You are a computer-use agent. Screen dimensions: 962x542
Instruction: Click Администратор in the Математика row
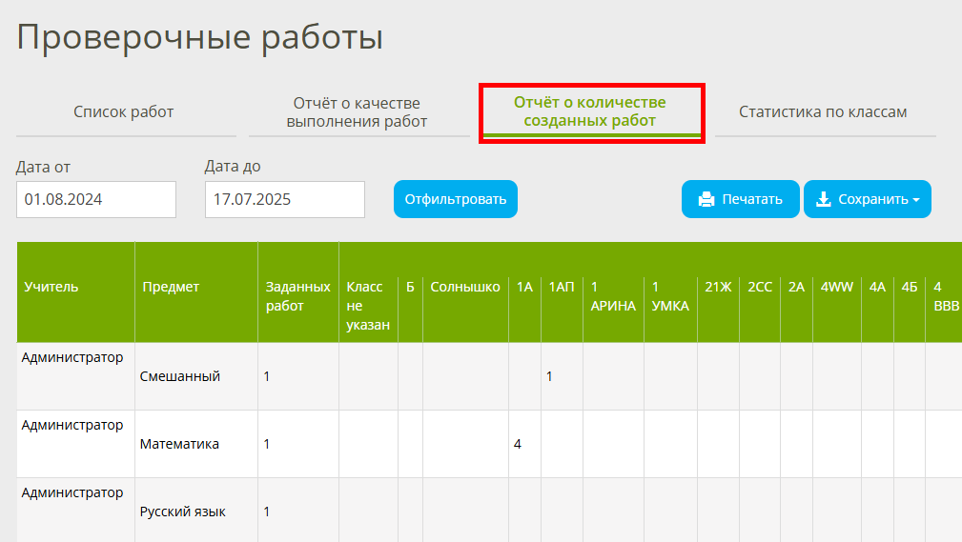(x=72, y=425)
